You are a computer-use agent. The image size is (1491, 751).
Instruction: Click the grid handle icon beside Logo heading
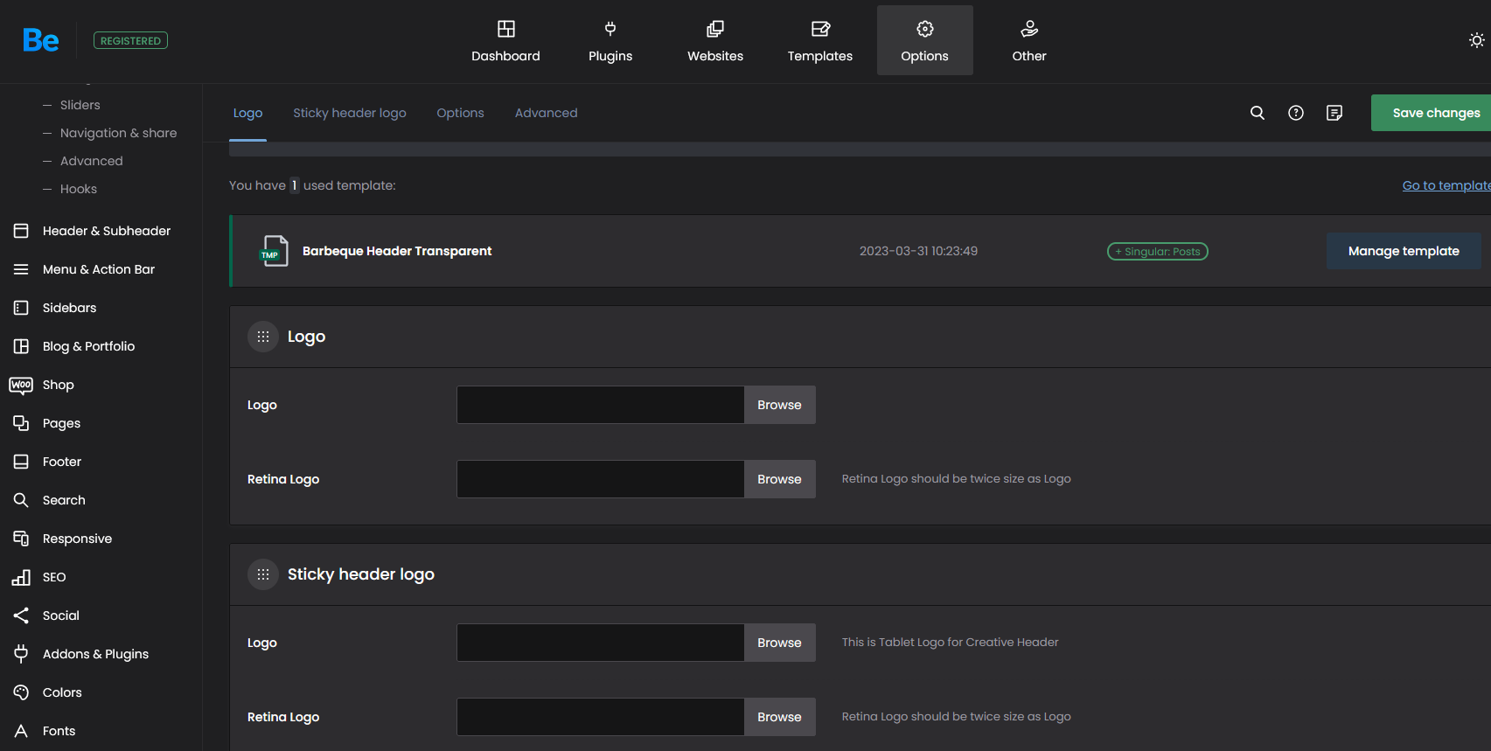tap(263, 337)
